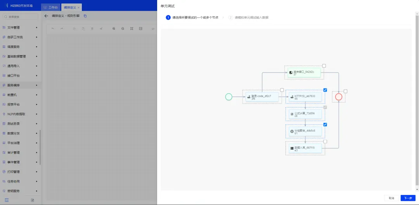Click the actual-size toolbar icon
The image size is (419, 205).
click(140, 29)
